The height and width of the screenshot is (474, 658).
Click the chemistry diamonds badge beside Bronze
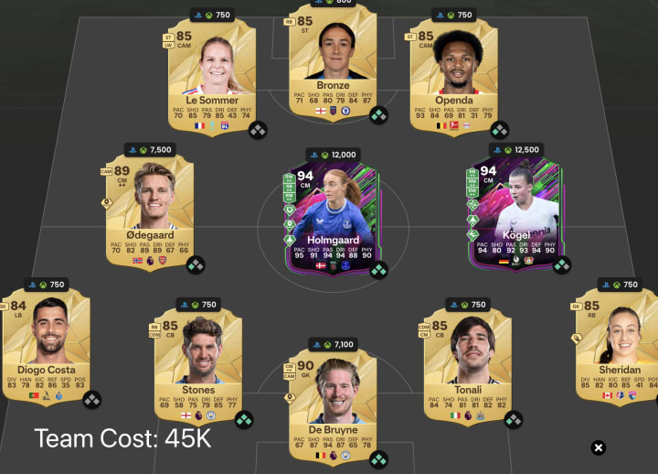coord(379,115)
